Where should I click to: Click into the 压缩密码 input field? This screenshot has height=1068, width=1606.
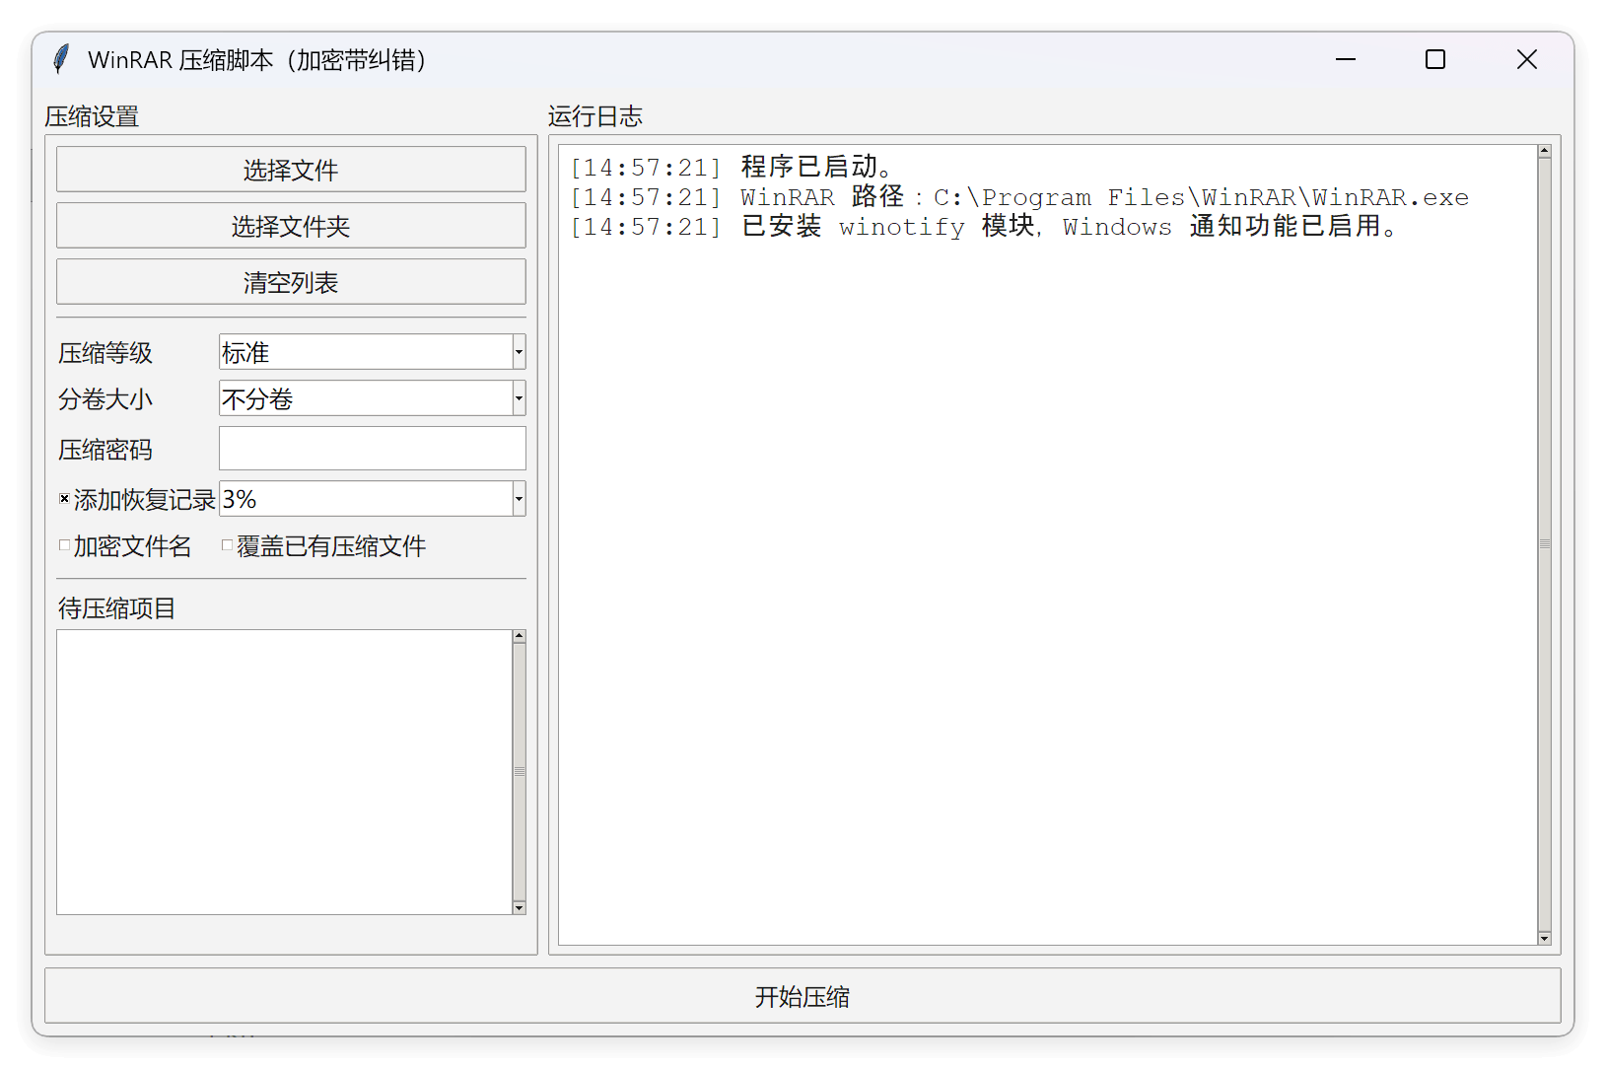[372, 449]
